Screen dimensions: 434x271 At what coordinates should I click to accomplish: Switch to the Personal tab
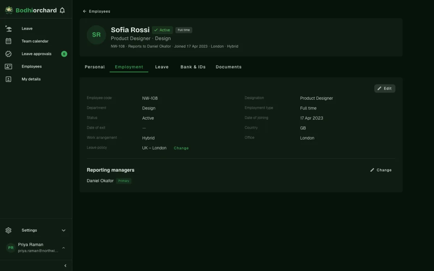point(95,67)
